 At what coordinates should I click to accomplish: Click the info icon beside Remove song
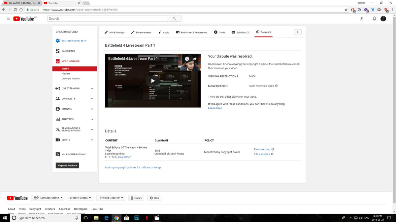click(x=273, y=149)
